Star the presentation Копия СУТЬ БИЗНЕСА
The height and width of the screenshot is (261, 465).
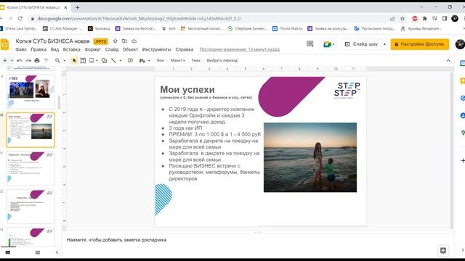point(116,41)
